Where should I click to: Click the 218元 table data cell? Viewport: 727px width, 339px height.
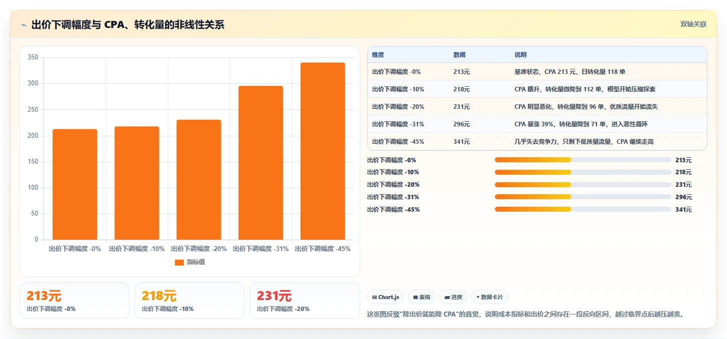click(461, 89)
